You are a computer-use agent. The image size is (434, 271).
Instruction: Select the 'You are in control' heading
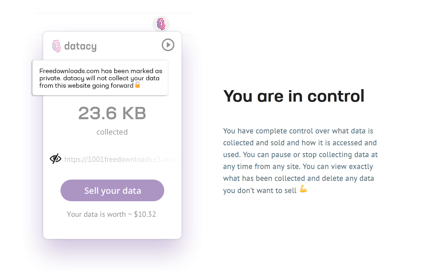coord(294,96)
